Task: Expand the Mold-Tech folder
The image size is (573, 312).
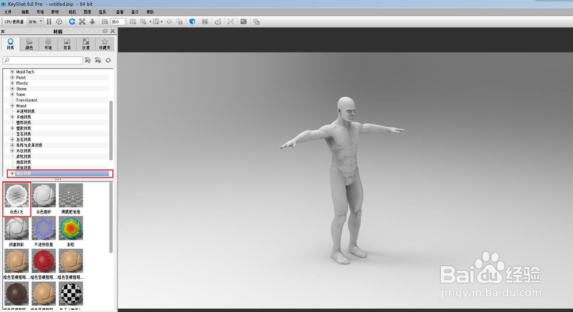Action: [x=12, y=72]
